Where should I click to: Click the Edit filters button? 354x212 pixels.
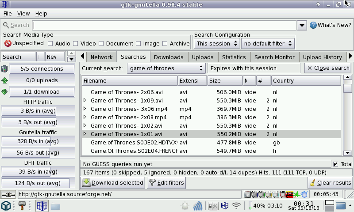(166, 183)
